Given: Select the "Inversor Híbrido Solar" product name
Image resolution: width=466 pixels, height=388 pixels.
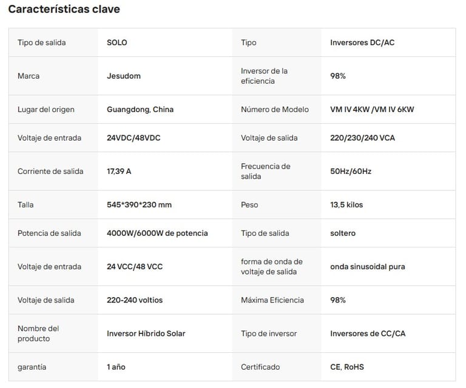Looking at the screenshot, I should coord(146,333).
